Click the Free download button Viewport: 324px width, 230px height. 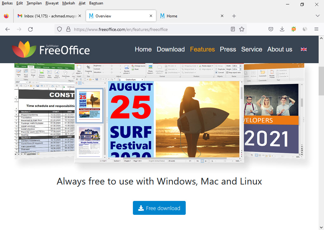pos(159,208)
